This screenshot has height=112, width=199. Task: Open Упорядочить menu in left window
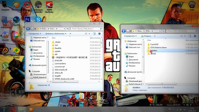tap(35, 34)
